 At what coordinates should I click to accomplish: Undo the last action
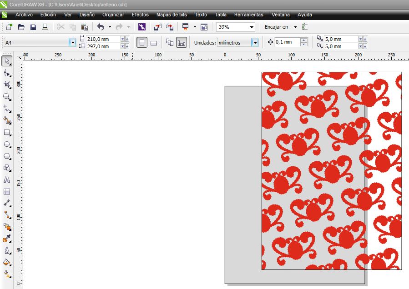pos(101,27)
